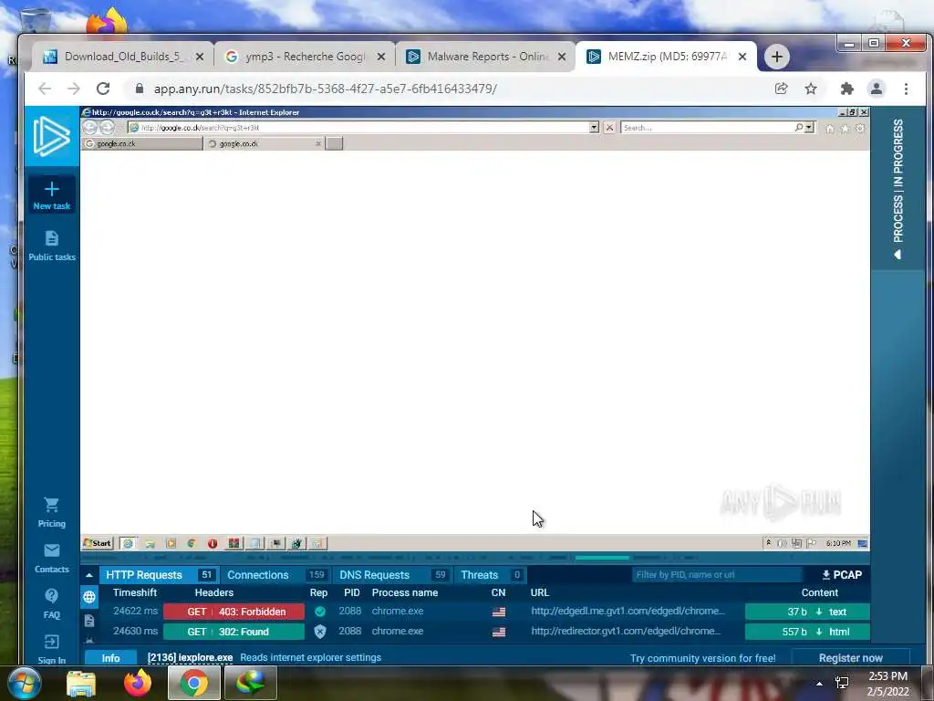Open the Chrome three-dot menu
The height and width of the screenshot is (701, 934).
coord(906,89)
